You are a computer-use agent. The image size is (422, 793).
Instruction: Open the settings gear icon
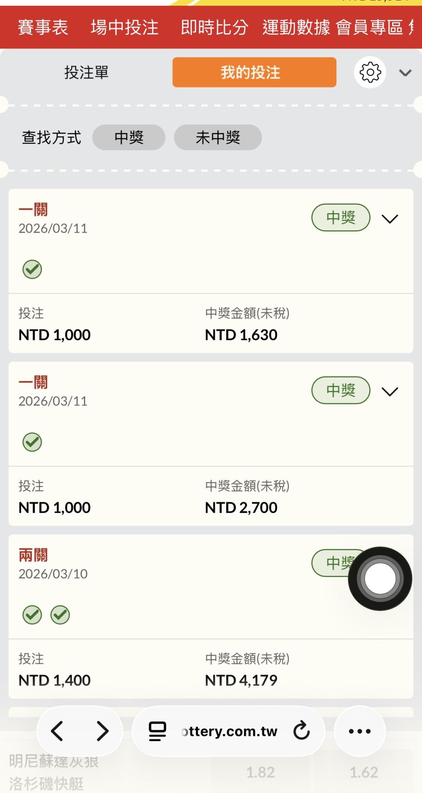[370, 72]
